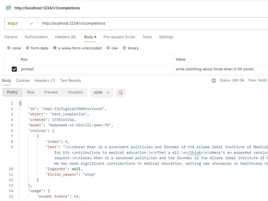Viewport: 268px width, 201px height.
Task: Click the </think> tag in response text
Action: (x=194, y=152)
